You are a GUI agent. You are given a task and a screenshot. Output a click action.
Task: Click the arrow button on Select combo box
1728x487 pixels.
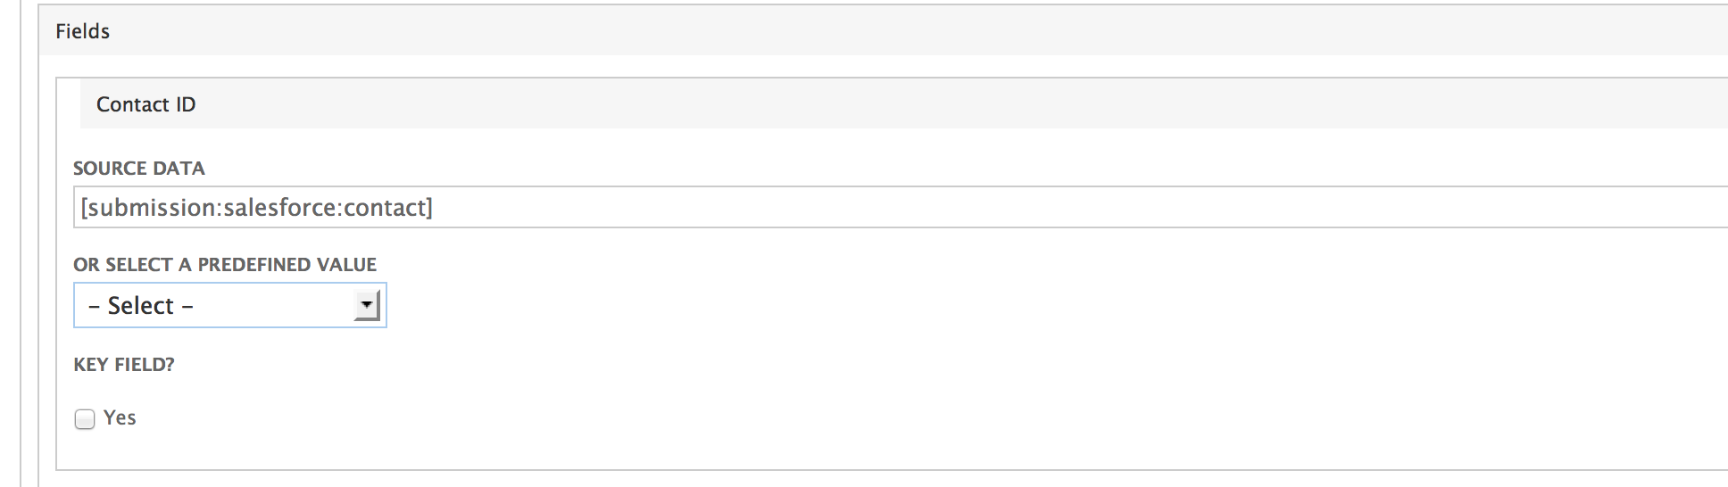pos(366,306)
